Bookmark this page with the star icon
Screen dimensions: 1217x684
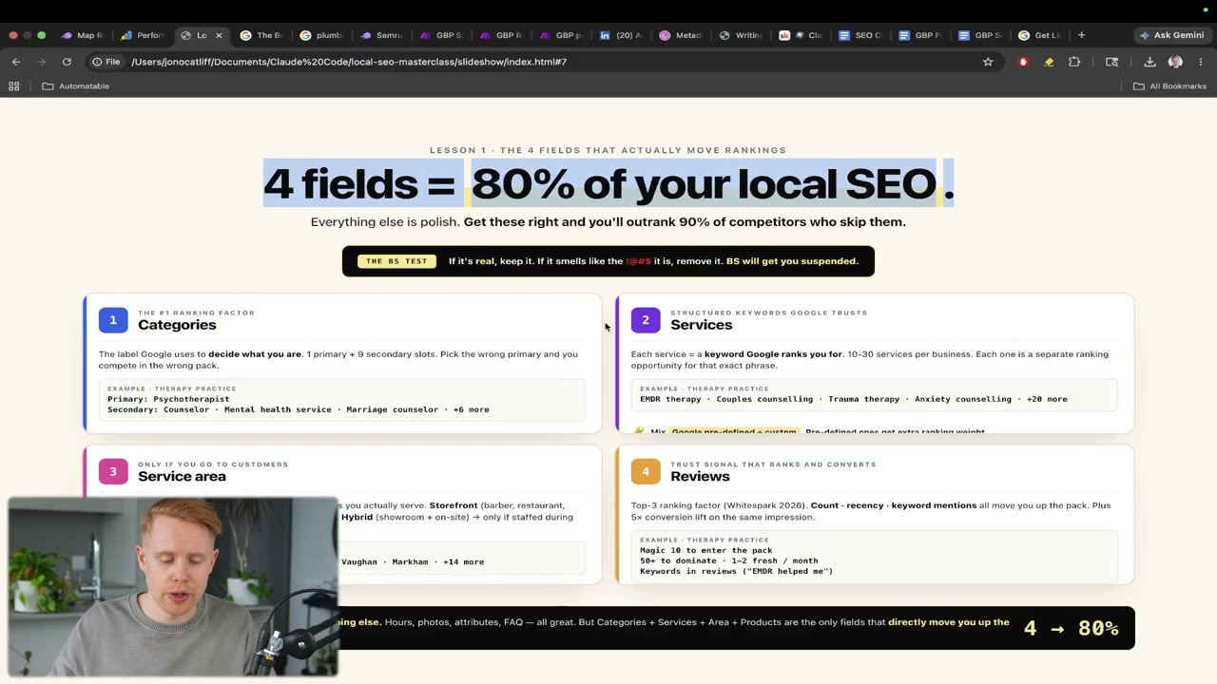988,62
